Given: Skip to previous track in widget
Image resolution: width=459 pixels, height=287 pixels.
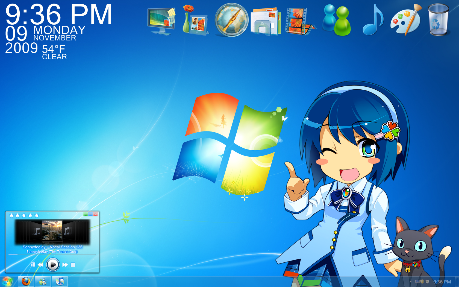Looking at the screenshot, I should click(x=40, y=265).
